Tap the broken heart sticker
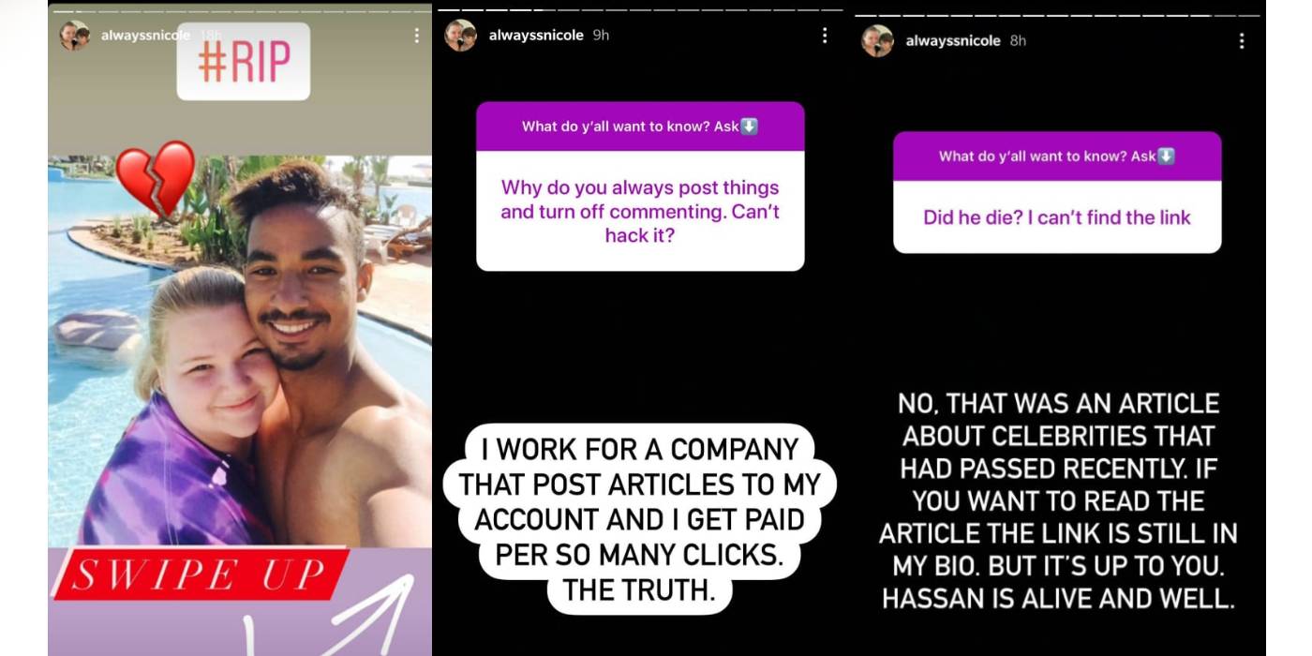This screenshot has height=656, width=1312. click(156, 178)
